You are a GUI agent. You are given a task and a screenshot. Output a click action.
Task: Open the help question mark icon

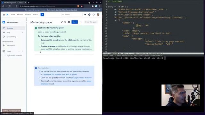[89, 15]
